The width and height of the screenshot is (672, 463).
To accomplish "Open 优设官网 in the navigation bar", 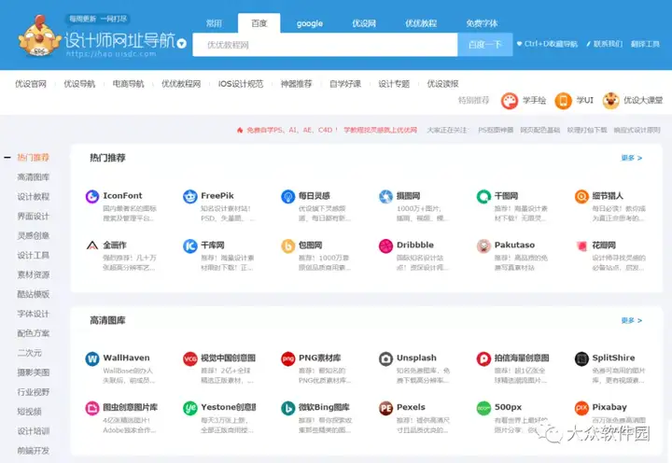I will 31,84.
